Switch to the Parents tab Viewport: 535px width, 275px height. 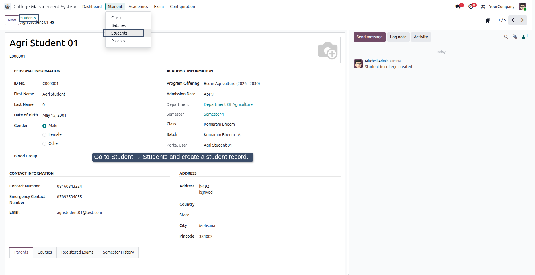(21, 252)
